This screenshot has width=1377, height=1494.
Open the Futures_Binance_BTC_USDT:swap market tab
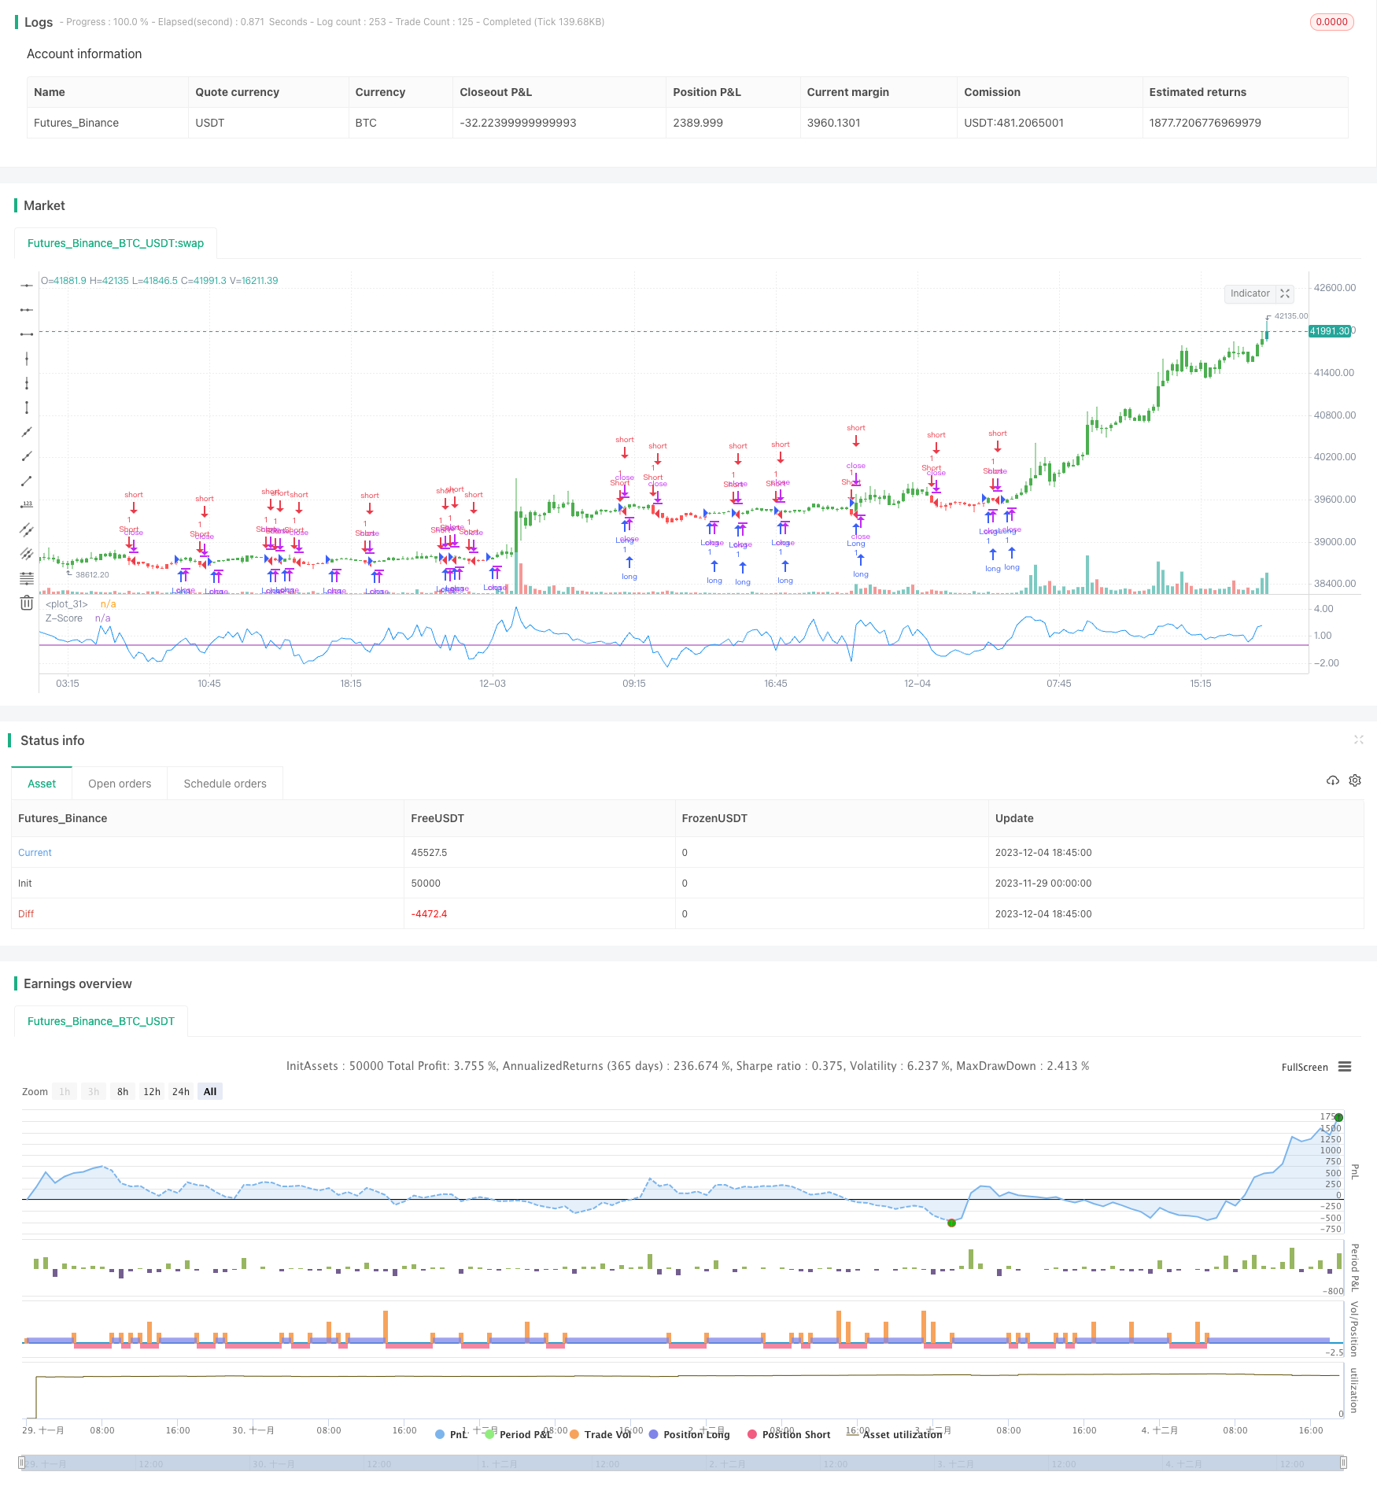pos(116,243)
